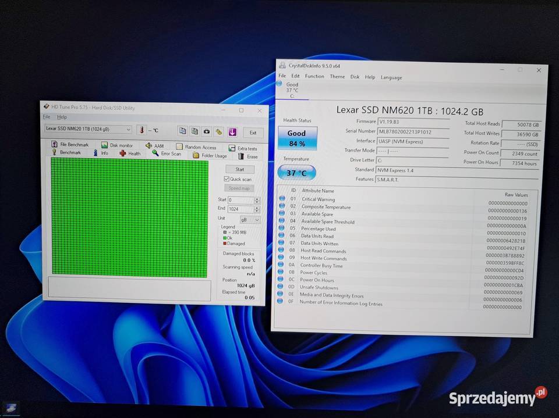This screenshot has width=559, height=418.
Task: Open the Theme menu
Action: (x=337, y=77)
